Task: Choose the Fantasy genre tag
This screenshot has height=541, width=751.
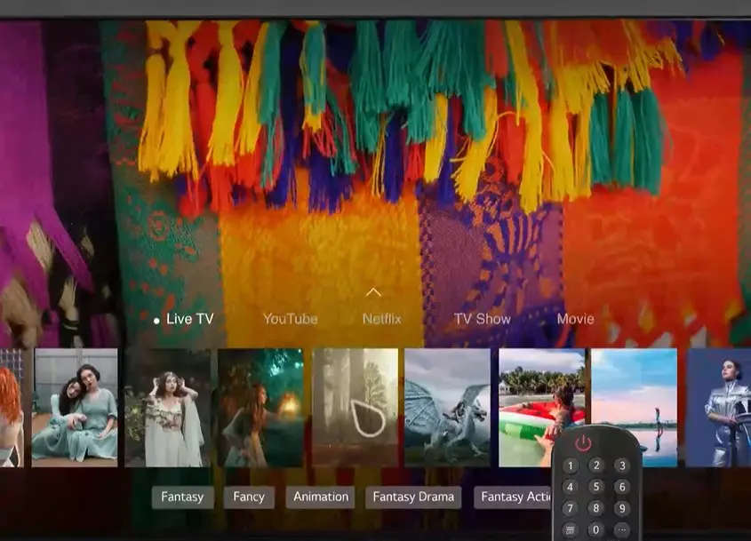Action: 182,497
